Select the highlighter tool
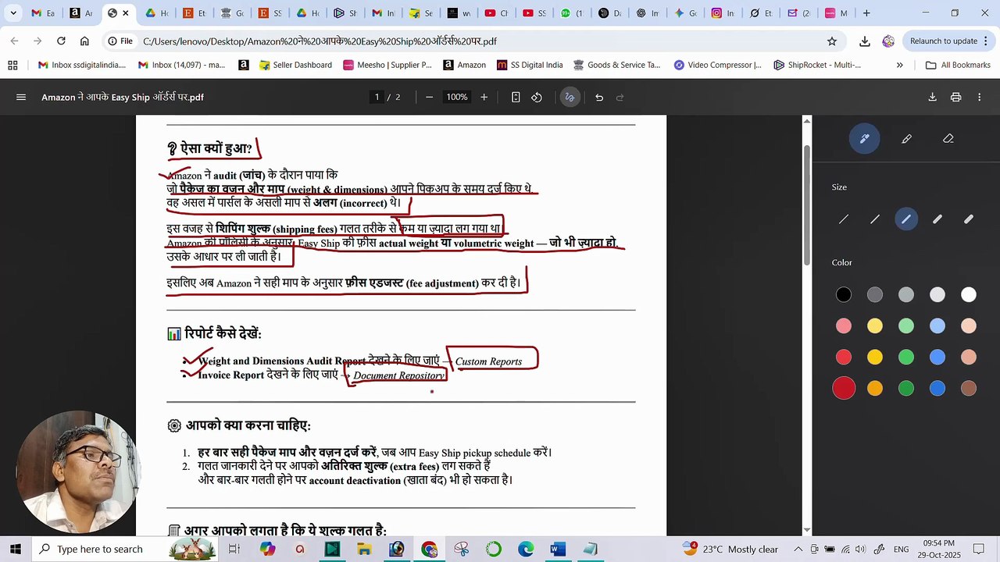This screenshot has width=1000, height=562. pos(906,139)
